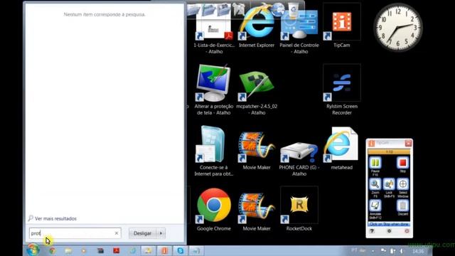Click the PT language indicator
Image resolution: width=455 pixels, height=256 pixels.
click(354, 250)
